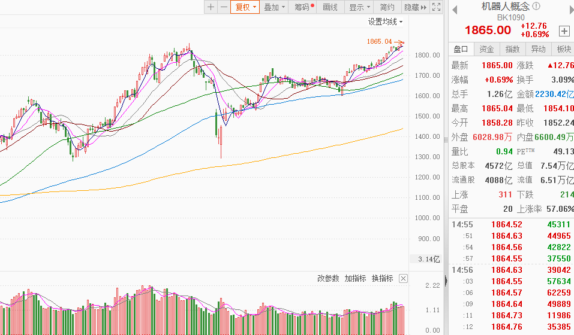Click the 改参数 link
Viewport: 574px width, 335px height.
(328, 278)
